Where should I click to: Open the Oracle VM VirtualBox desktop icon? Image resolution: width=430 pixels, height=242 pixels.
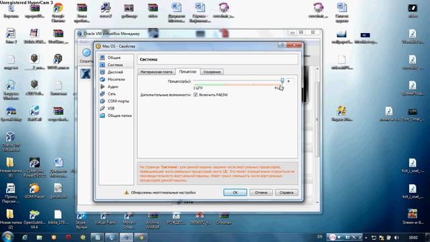tap(11, 142)
